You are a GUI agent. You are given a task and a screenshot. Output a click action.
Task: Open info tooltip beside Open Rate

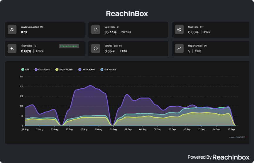click(x=118, y=27)
